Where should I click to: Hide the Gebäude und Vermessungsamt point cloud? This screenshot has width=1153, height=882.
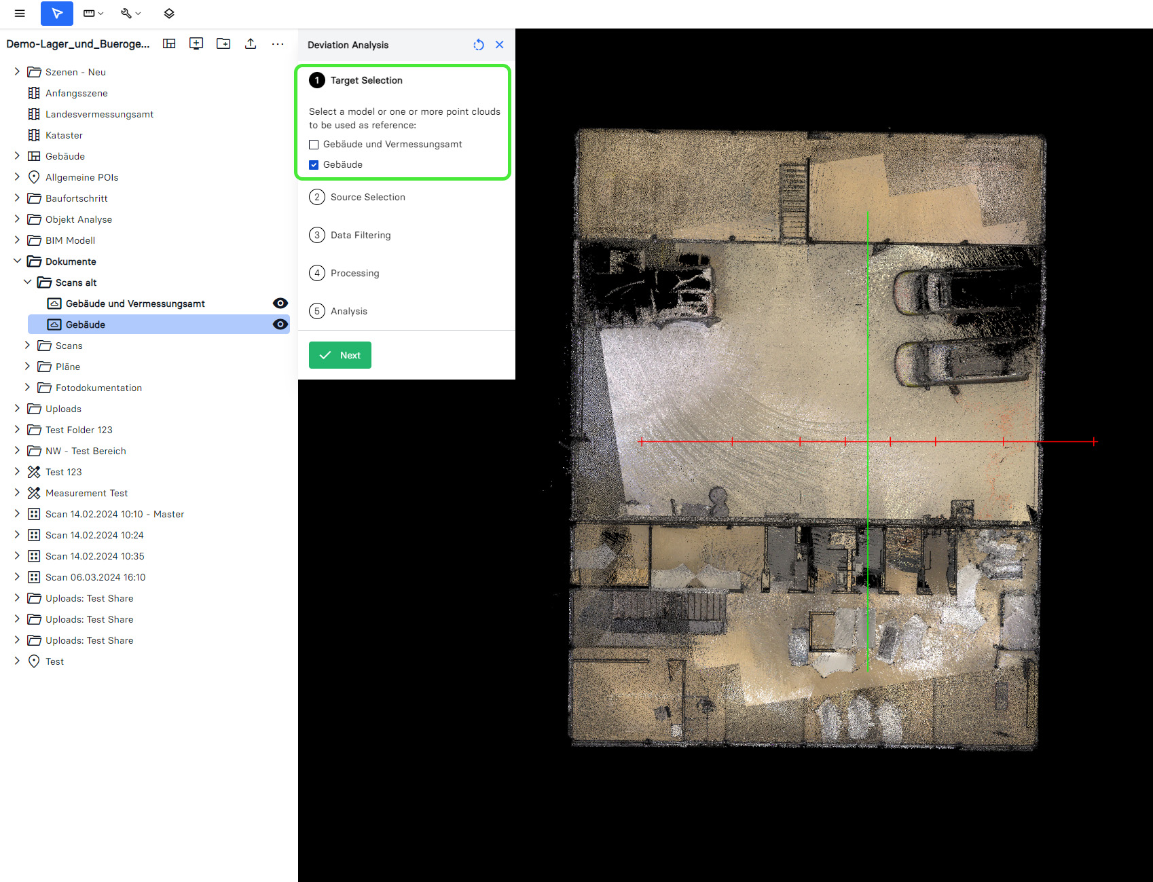pos(280,304)
